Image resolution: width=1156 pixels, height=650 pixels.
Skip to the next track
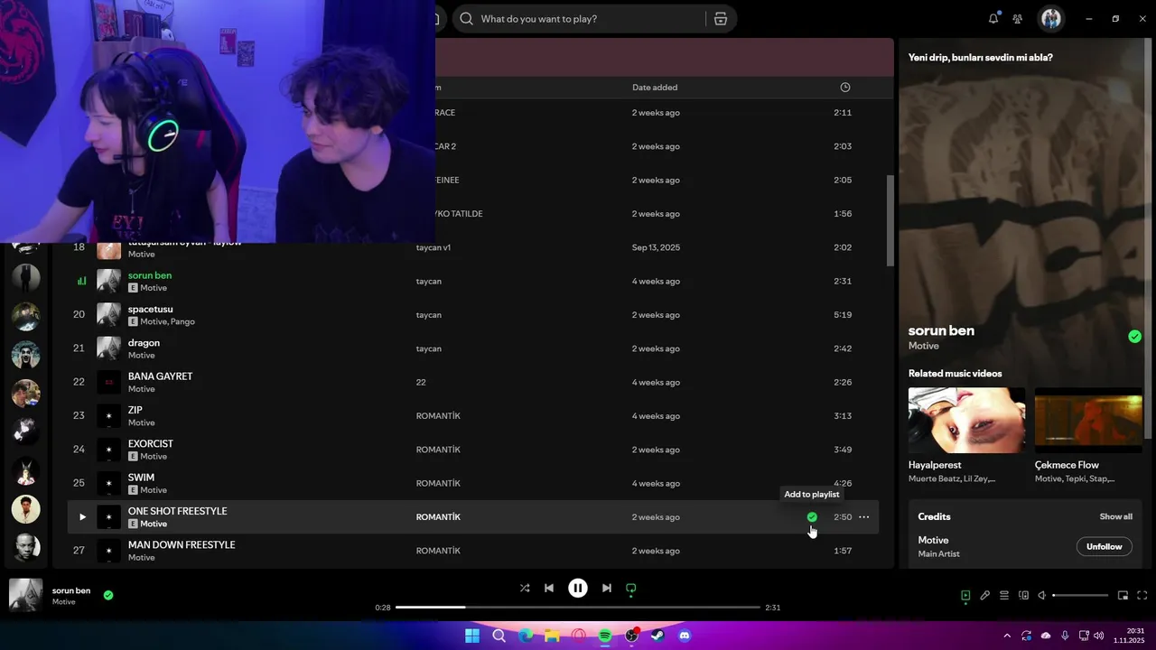tap(607, 588)
